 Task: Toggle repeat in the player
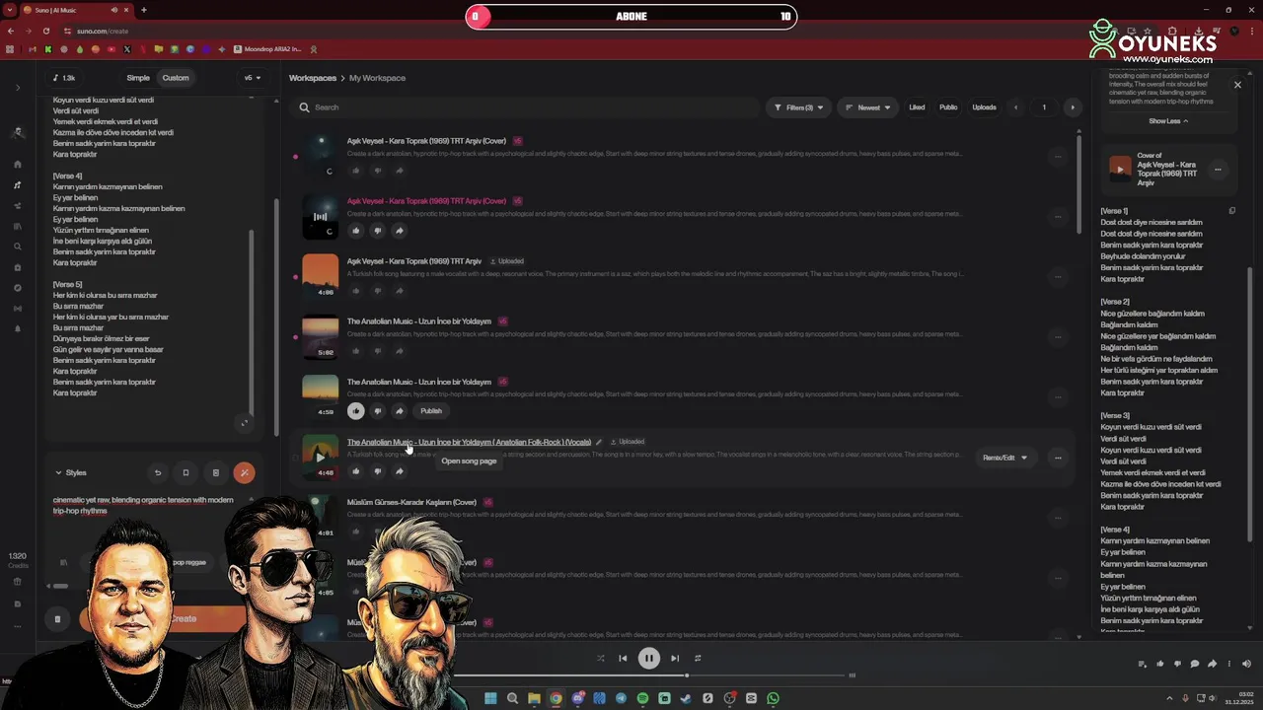(x=698, y=659)
